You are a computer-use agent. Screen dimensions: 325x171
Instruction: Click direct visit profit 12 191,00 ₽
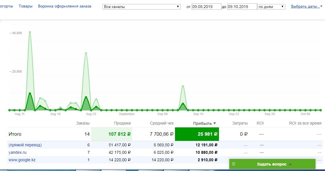[206, 145]
